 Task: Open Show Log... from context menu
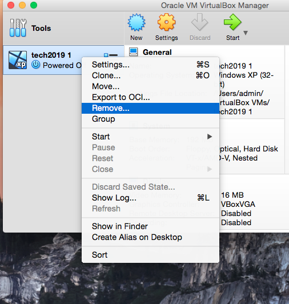pos(150,198)
